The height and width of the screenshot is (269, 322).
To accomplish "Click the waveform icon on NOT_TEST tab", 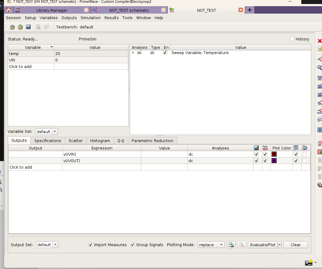I will 172,10.
